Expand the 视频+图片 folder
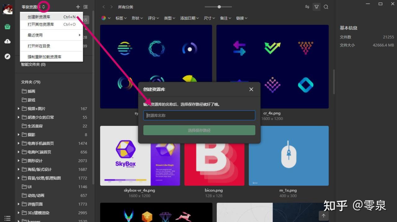The width and height of the screenshot is (397, 222). click(x=19, y=109)
